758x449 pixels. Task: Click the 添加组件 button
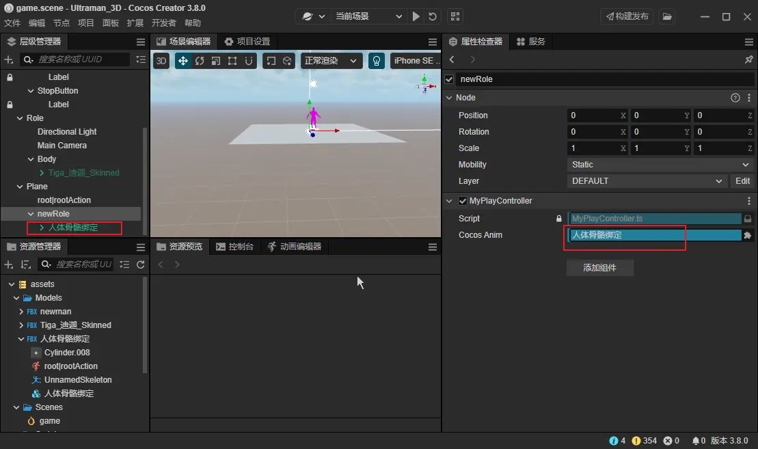(x=599, y=268)
